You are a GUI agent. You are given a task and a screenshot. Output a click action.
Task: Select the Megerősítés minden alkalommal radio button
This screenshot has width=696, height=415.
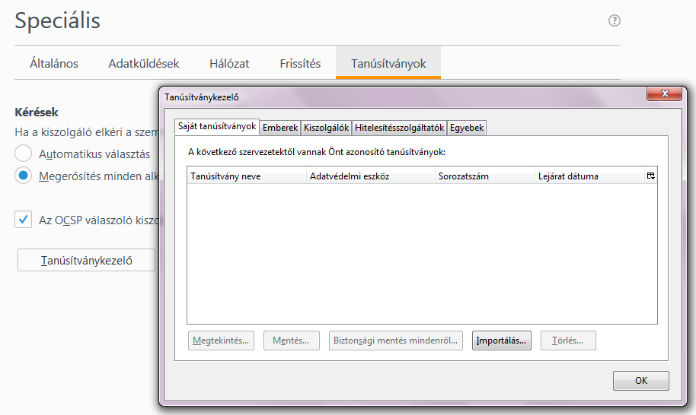pyautogui.click(x=24, y=176)
